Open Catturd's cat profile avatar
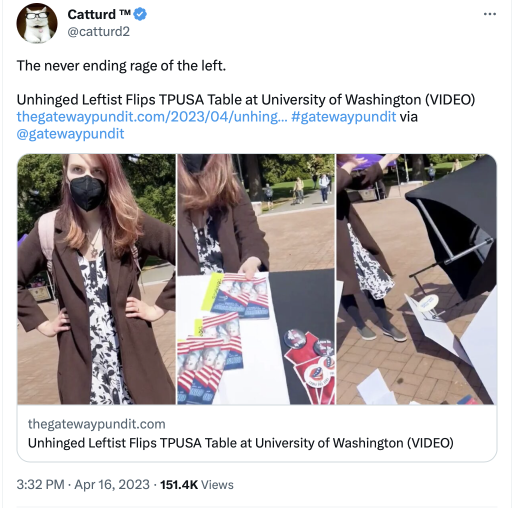The height and width of the screenshot is (508, 513). (37, 23)
